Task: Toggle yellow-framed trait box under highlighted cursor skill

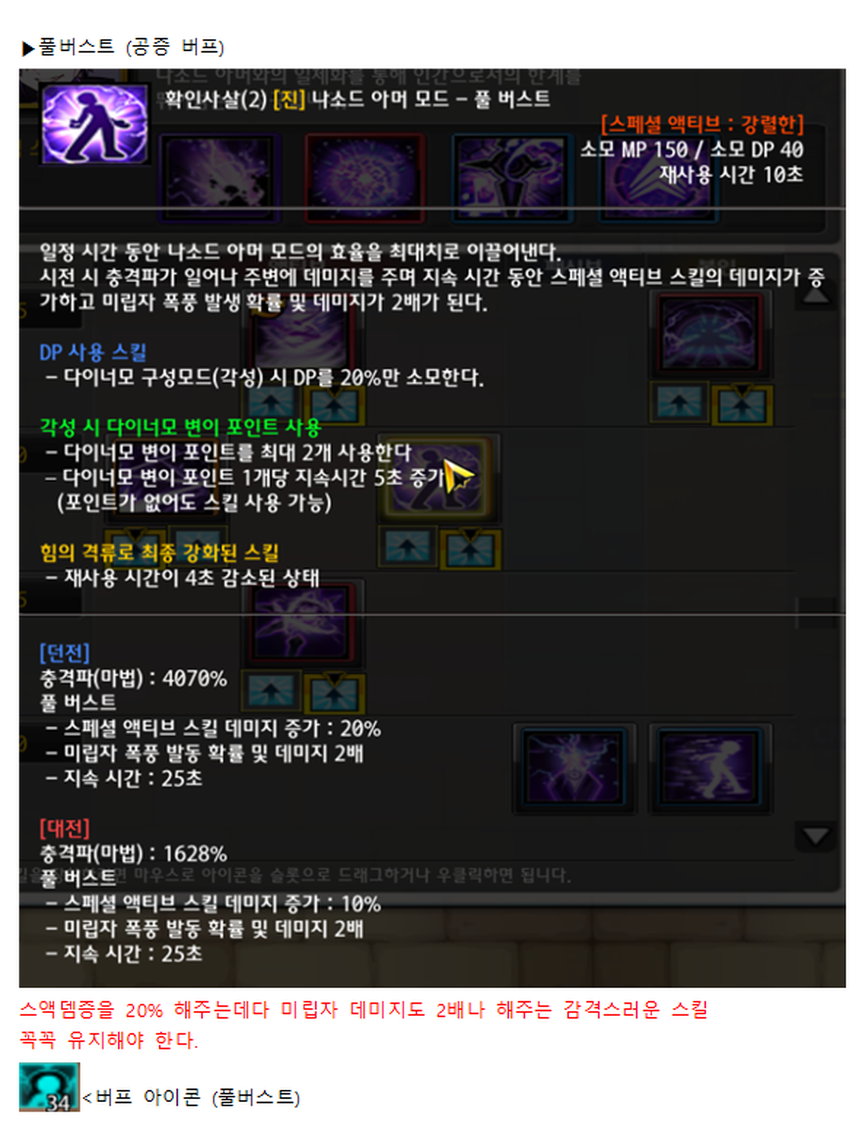Action: tap(470, 549)
